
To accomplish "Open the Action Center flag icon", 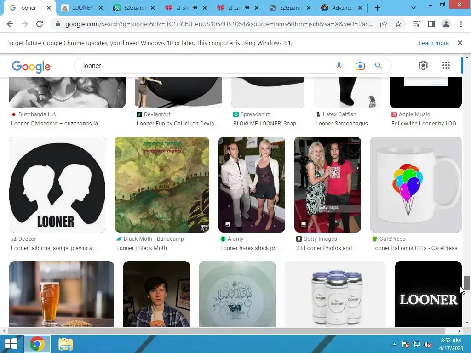I will pyautogui.click(x=405, y=344).
